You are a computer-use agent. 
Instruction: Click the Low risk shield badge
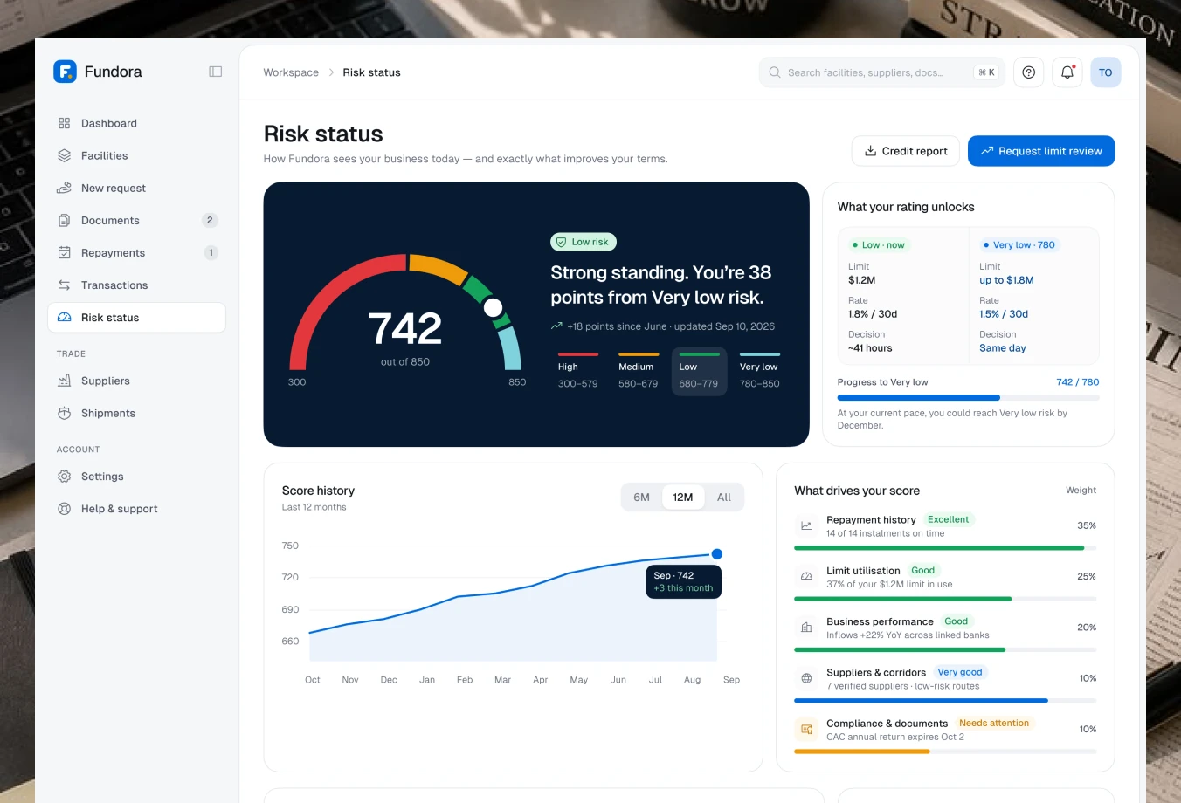click(x=584, y=242)
